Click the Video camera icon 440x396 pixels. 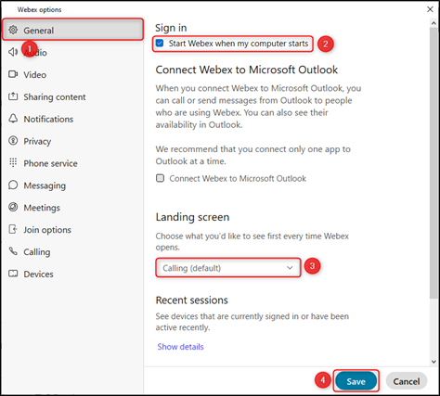tap(13, 74)
